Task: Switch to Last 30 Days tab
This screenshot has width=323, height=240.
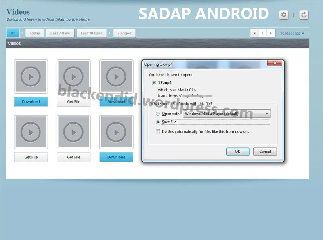Action: [92, 33]
